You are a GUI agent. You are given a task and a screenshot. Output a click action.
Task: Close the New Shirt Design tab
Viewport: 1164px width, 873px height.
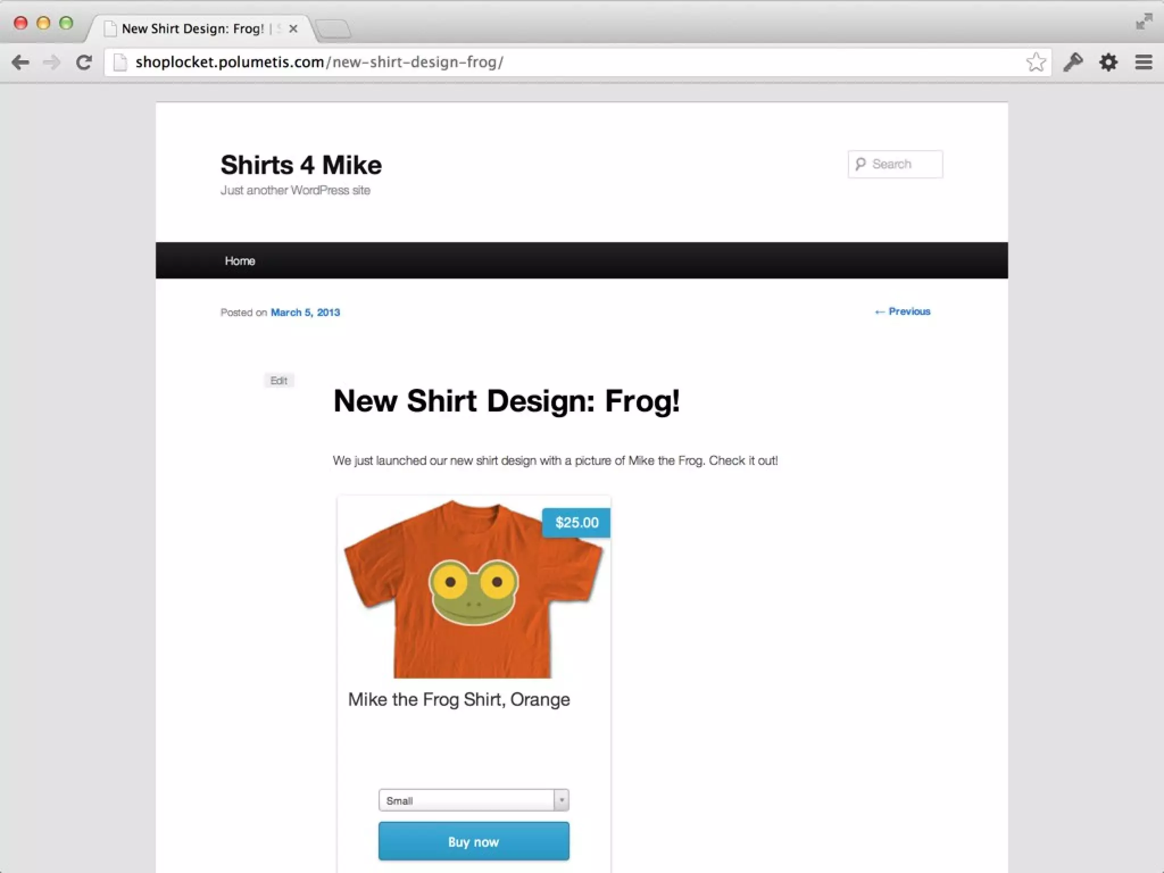pos(293,29)
